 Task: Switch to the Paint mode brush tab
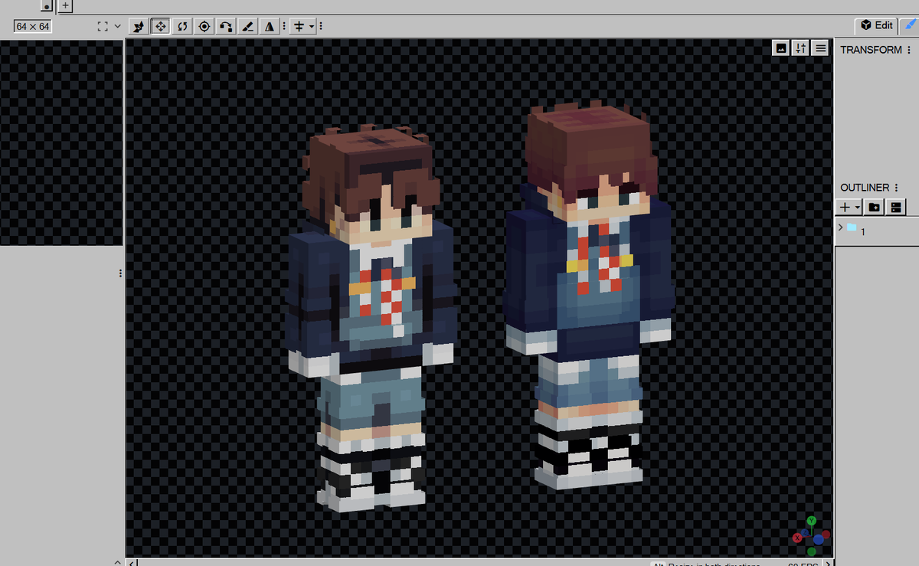click(x=909, y=25)
